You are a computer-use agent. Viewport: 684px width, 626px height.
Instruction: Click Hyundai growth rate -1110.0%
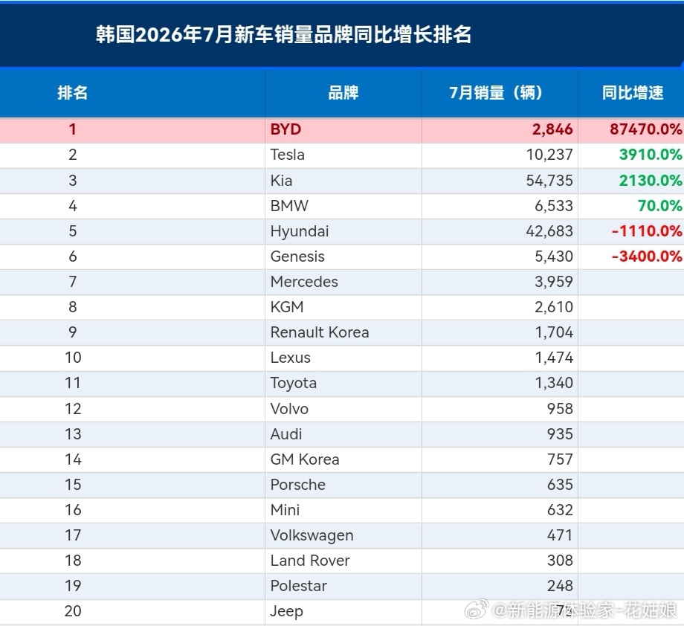tap(647, 231)
